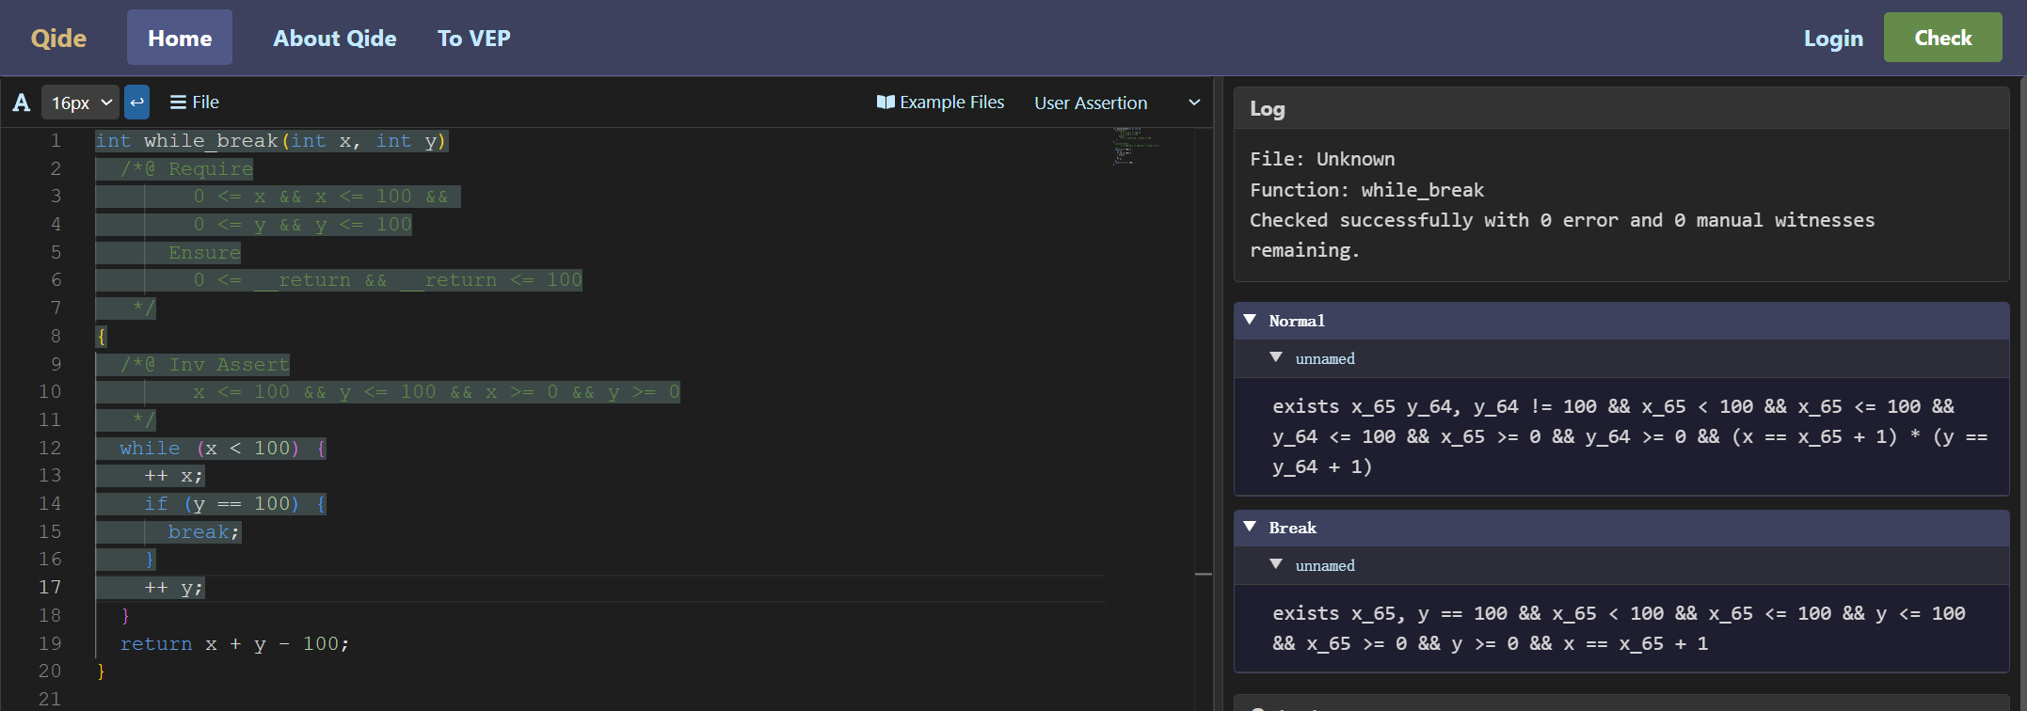Viewport: 2027px width, 711px height.
Task: Click the Log panel header
Action: pyautogui.click(x=1621, y=108)
